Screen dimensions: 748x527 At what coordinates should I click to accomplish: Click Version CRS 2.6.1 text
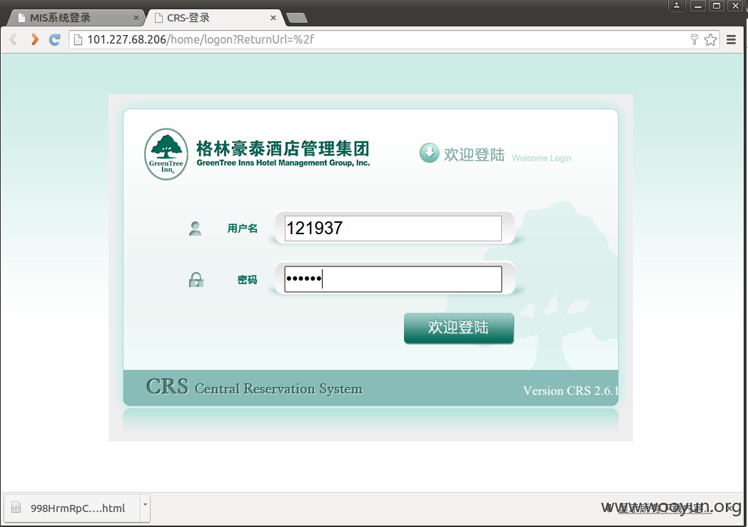[x=570, y=391]
